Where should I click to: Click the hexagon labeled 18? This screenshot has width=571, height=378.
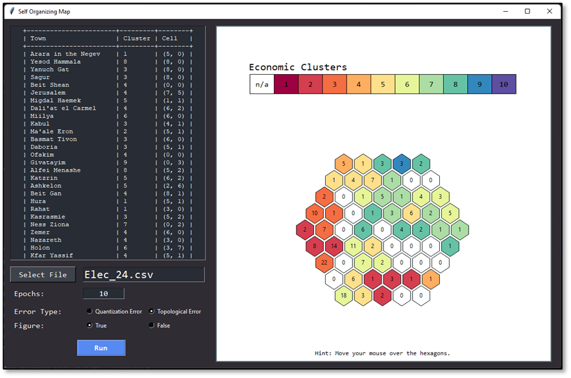click(x=343, y=296)
